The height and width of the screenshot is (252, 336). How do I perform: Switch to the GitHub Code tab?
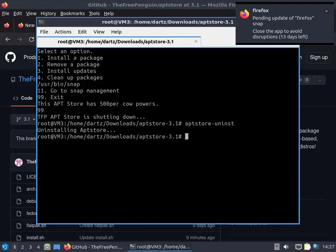tap(23, 98)
